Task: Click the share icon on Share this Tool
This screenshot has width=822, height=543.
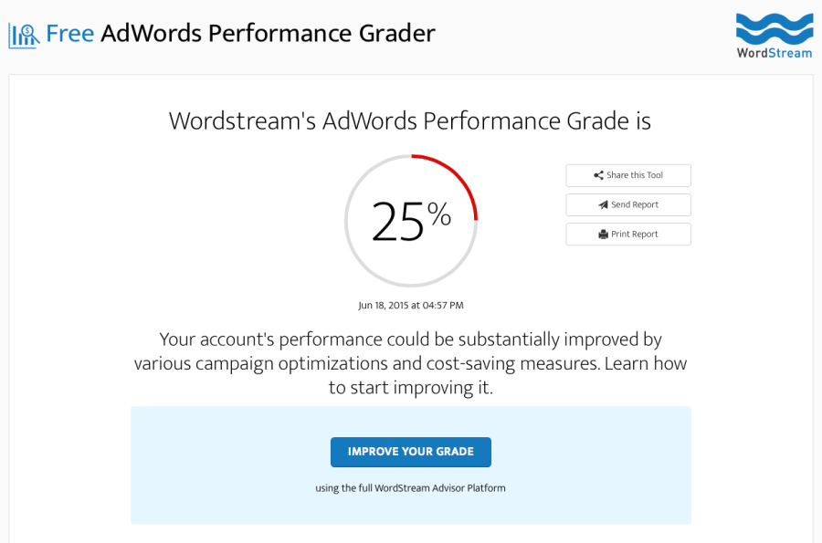Action: pyautogui.click(x=598, y=175)
